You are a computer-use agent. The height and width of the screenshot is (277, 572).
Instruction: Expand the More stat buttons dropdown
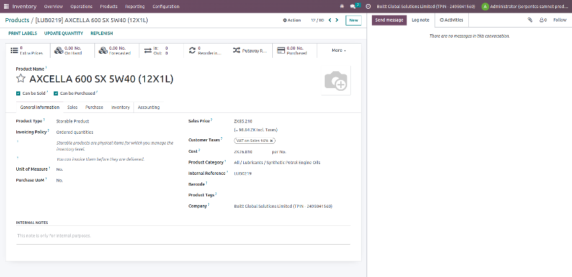pyautogui.click(x=339, y=50)
